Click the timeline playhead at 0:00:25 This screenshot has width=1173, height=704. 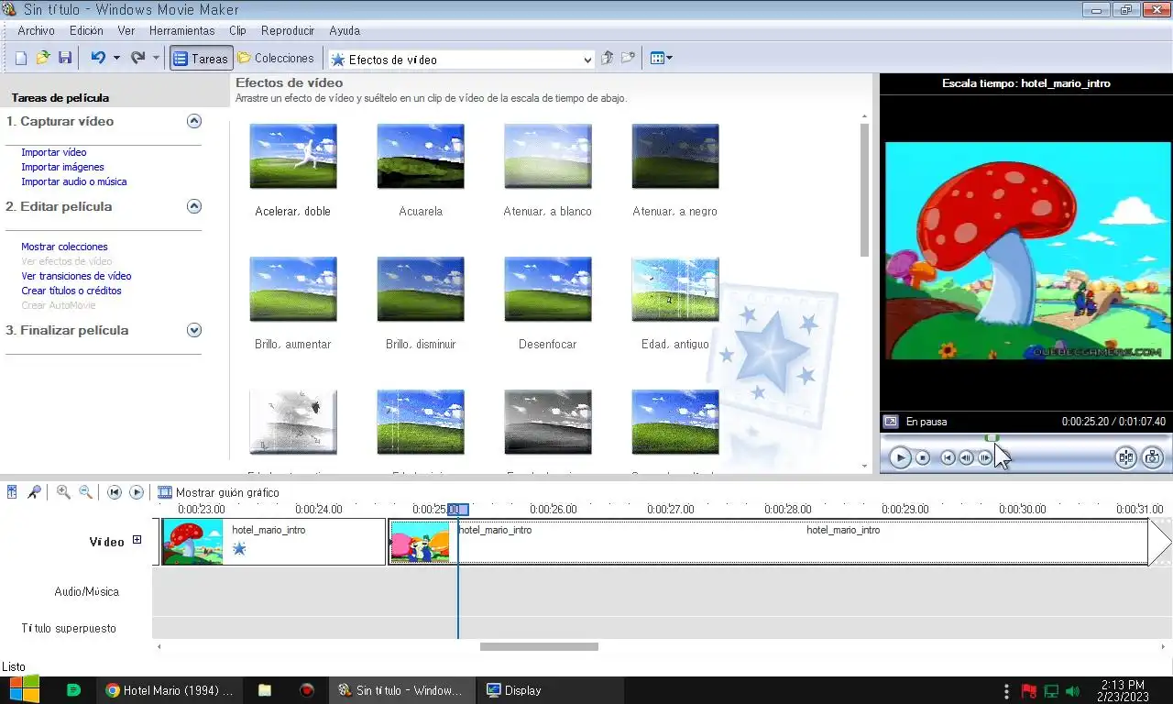tap(458, 510)
